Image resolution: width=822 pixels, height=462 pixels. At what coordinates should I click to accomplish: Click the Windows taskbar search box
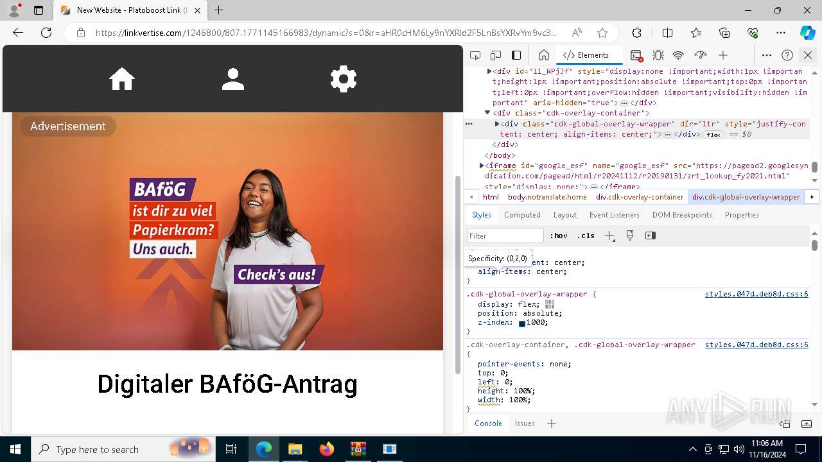point(122,449)
